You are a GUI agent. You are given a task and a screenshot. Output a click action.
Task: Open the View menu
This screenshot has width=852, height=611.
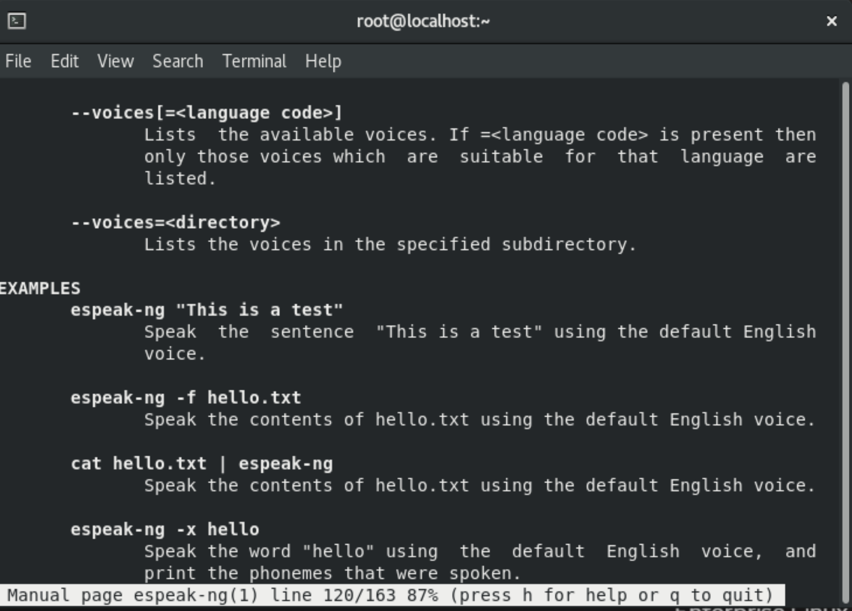(x=116, y=61)
